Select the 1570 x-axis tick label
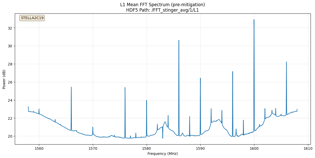 [93, 148]
